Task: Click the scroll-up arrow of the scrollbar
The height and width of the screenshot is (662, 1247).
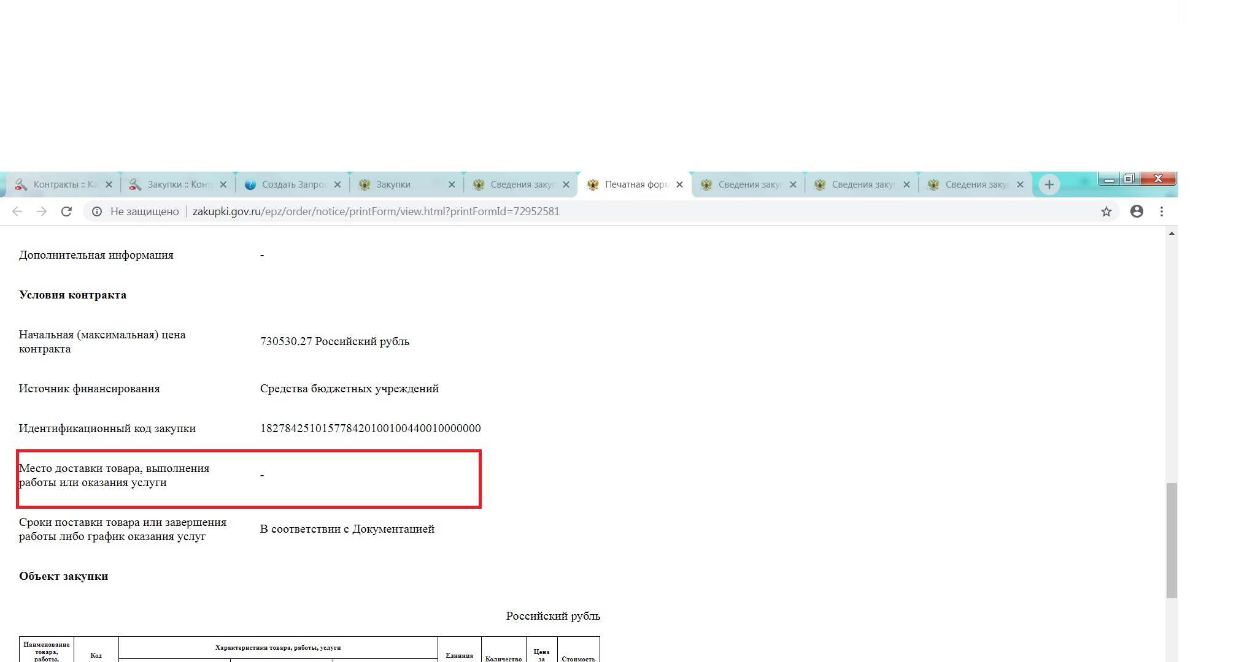Action: point(1172,234)
